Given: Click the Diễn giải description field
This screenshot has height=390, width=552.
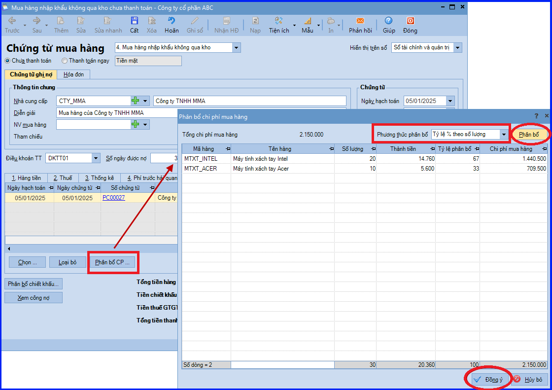Looking at the screenshot, I should (x=117, y=113).
